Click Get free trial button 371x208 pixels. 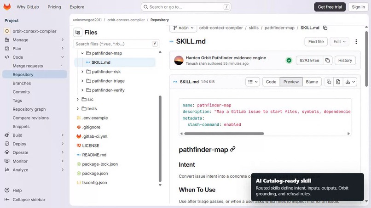click(x=330, y=7)
